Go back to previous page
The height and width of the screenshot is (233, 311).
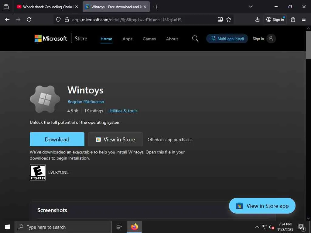pos(7,19)
